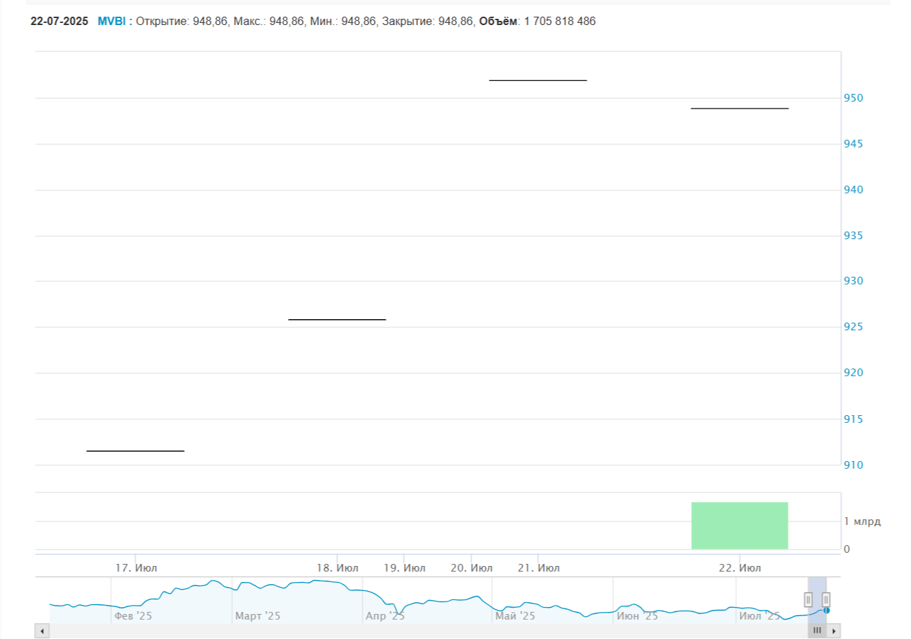911x639 pixels.
Task: Click the 21 July price line above 950
Action: (538, 81)
